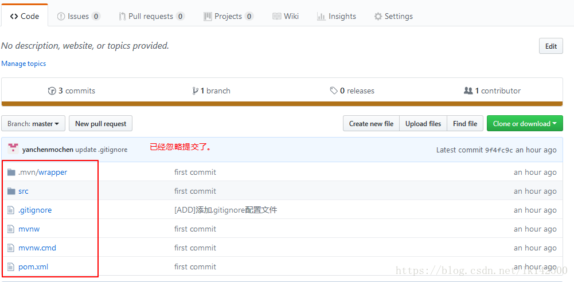Open the Code tab
The image size is (574, 282).
coord(25,16)
